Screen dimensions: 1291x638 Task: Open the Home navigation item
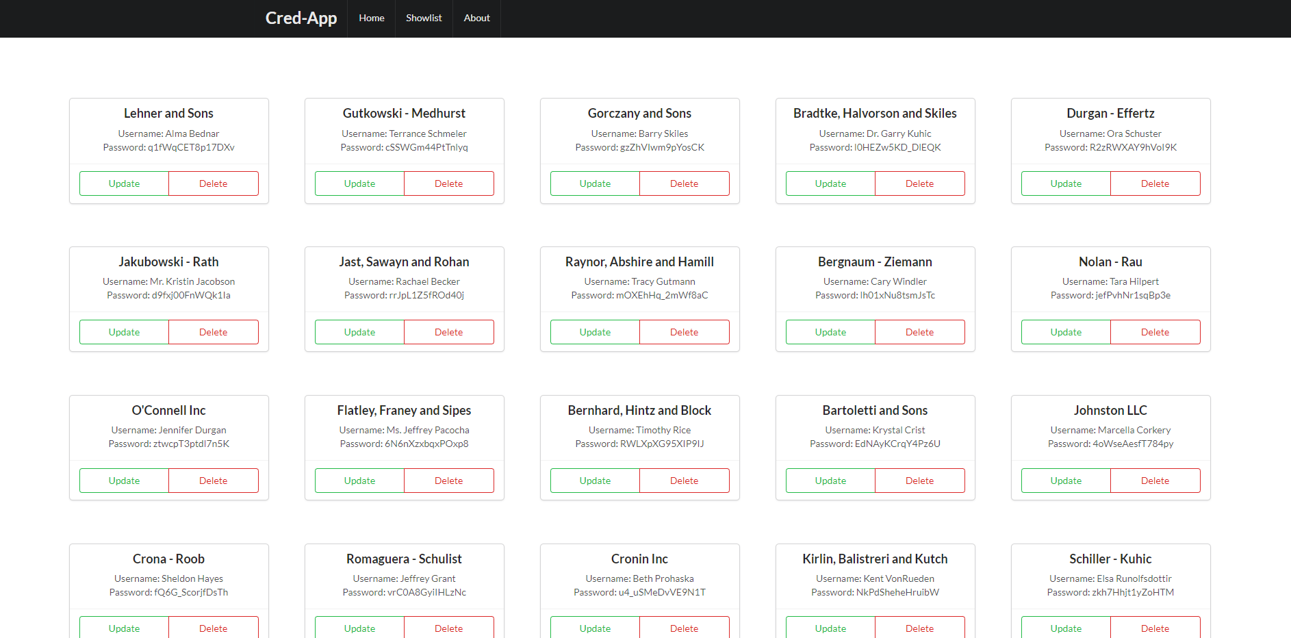[371, 18]
